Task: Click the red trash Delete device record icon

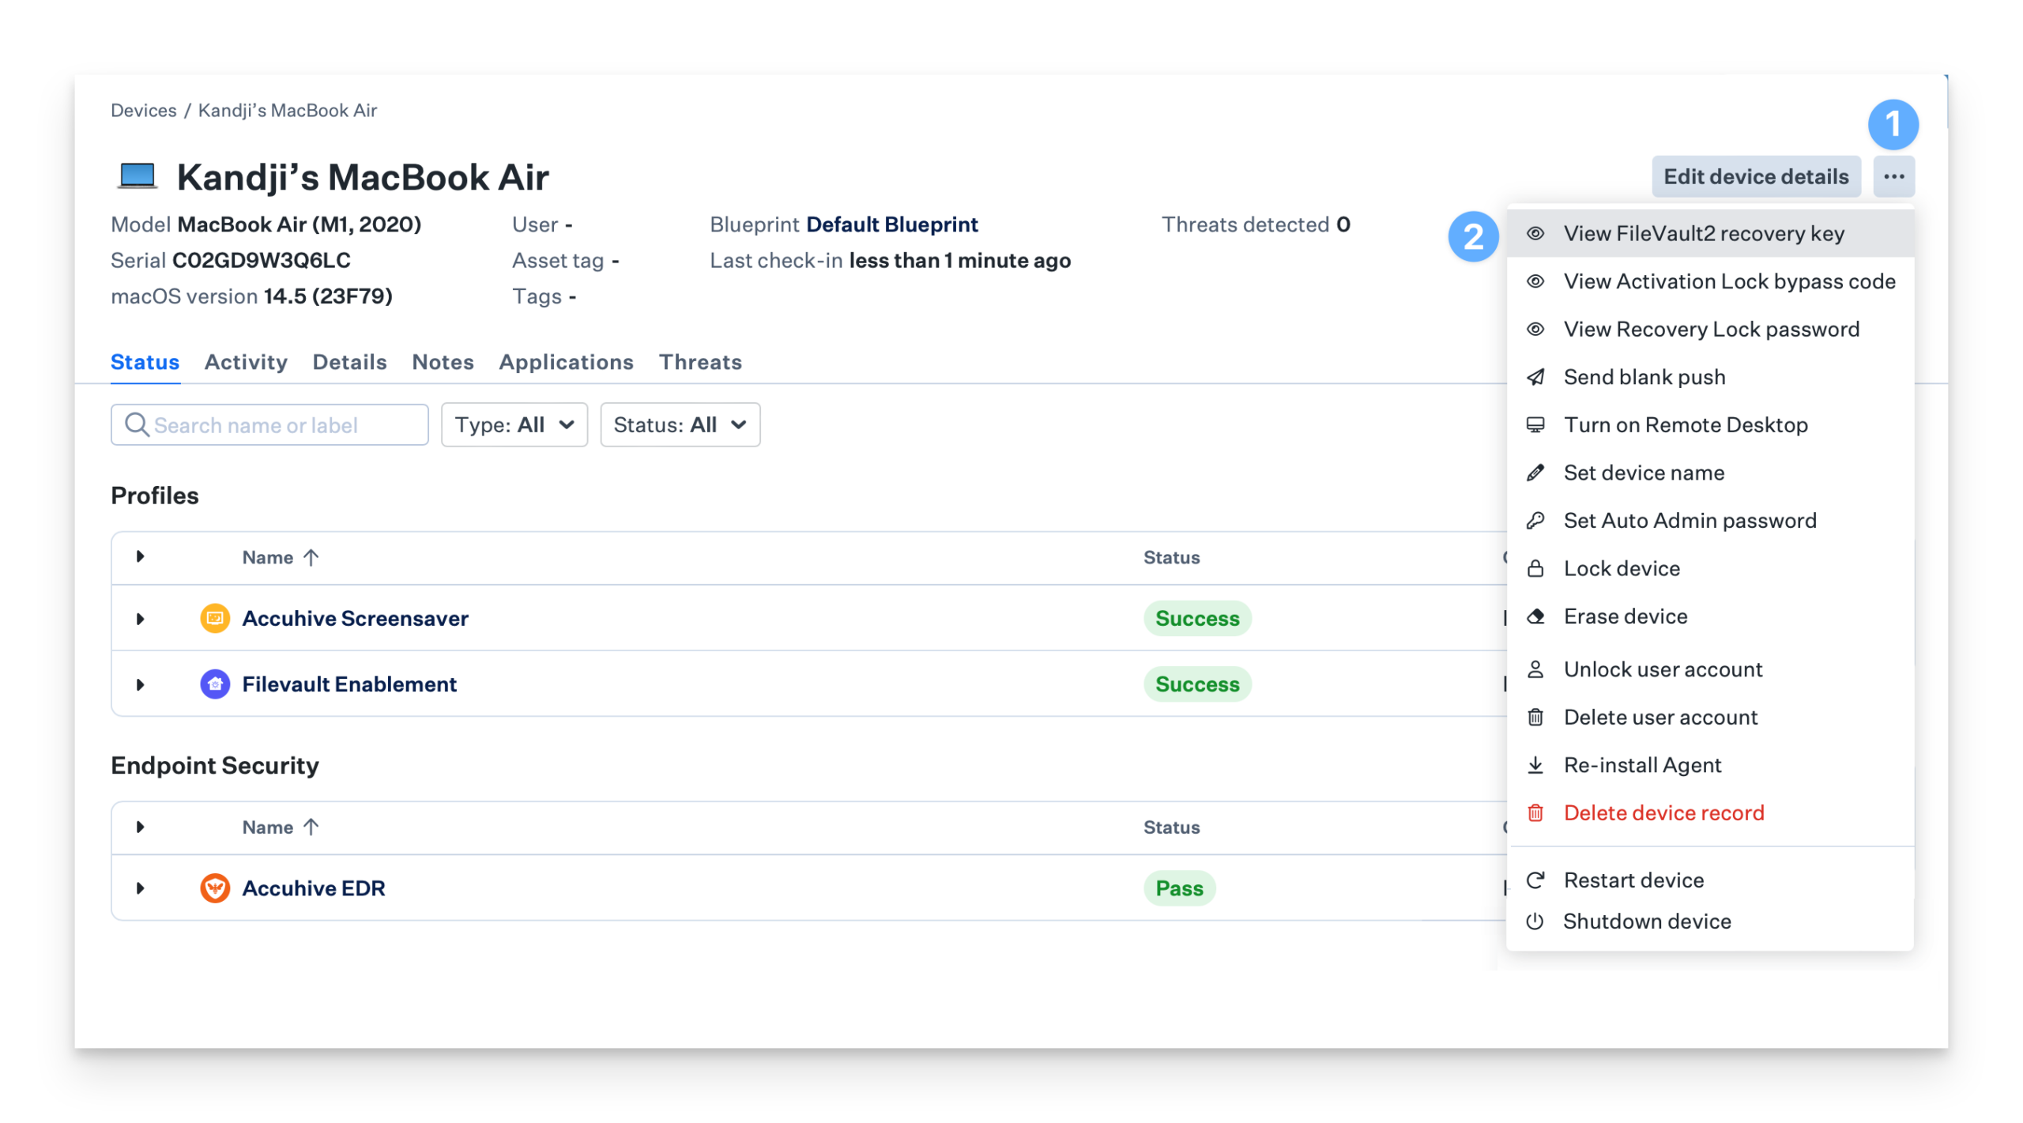Action: click(1535, 813)
